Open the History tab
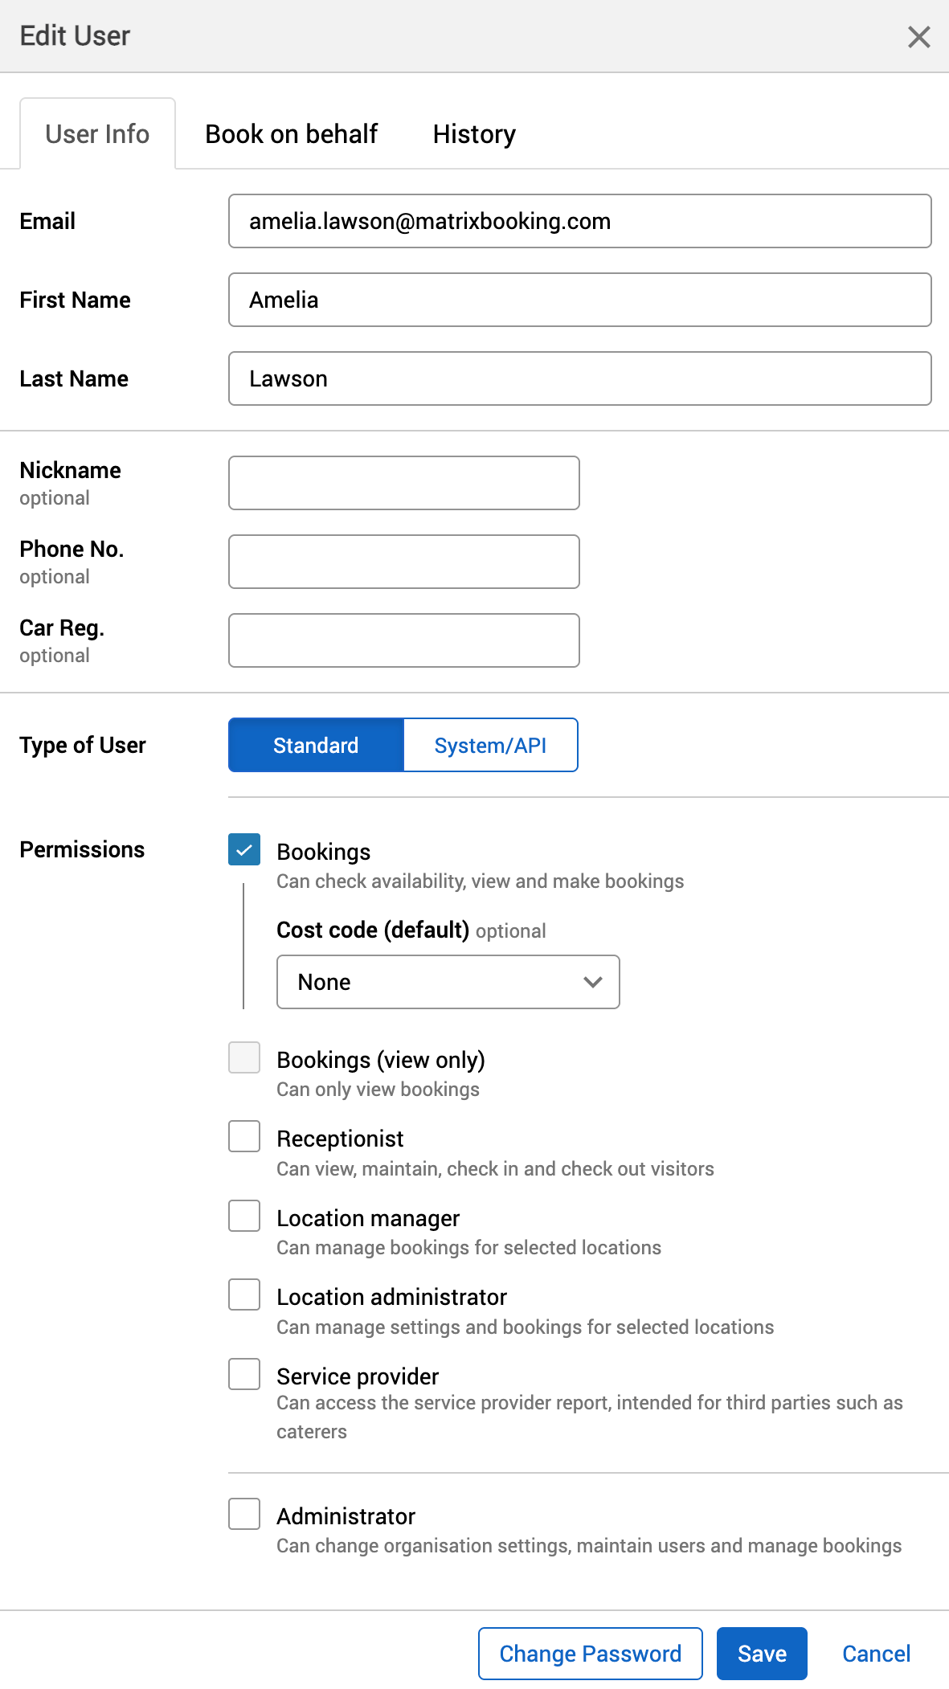This screenshot has width=949, height=1689. (474, 133)
